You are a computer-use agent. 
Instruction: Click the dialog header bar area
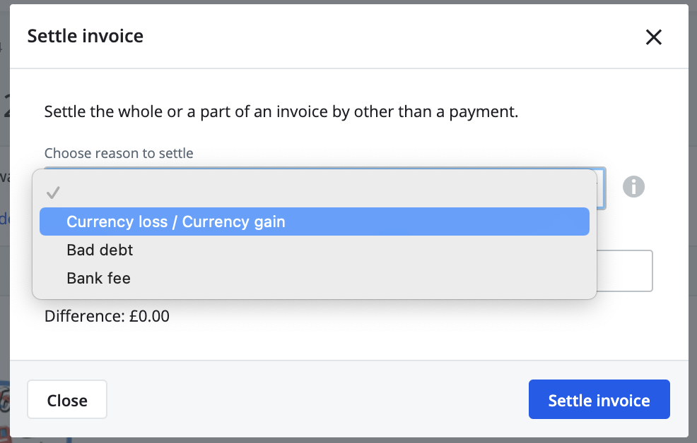pyautogui.click(x=353, y=36)
